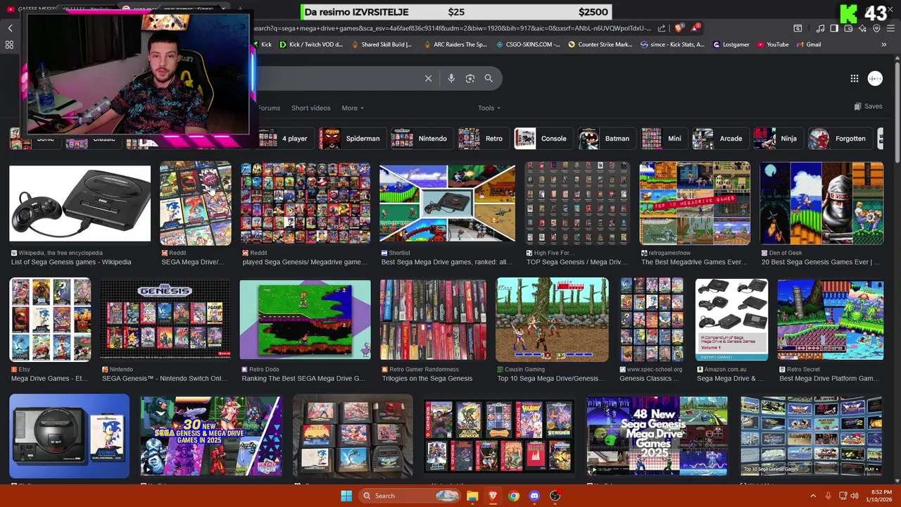This screenshot has height=507, width=901.
Task: Open Chrome from the taskbar
Action: 514,496
